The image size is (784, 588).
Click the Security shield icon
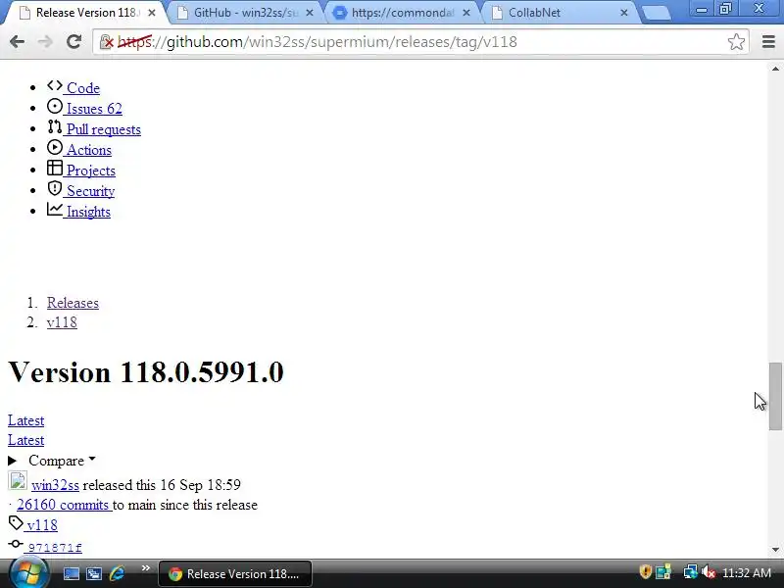click(x=55, y=188)
